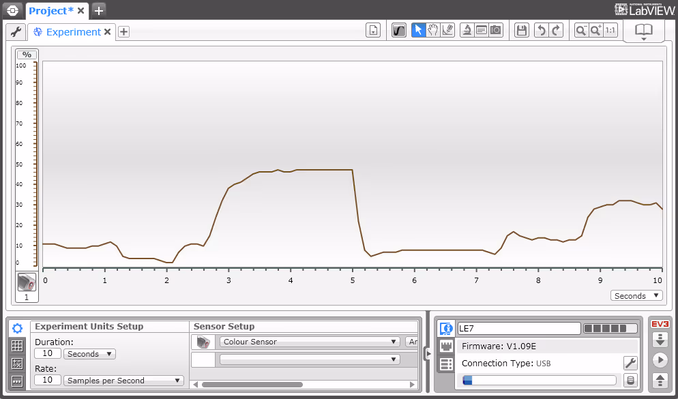This screenshot has height=399, width=678.
Task: Select the prediction pencil tool
Action: coord(447,30)
